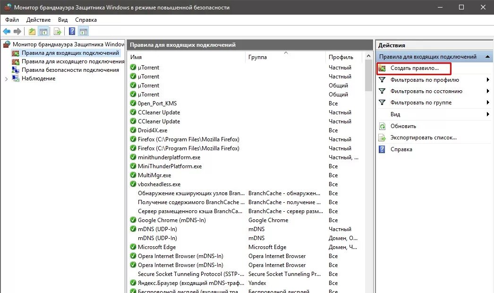
Task: Click the green check icon of 0pen_Port_KMS rule
Action: coord(133,103)
